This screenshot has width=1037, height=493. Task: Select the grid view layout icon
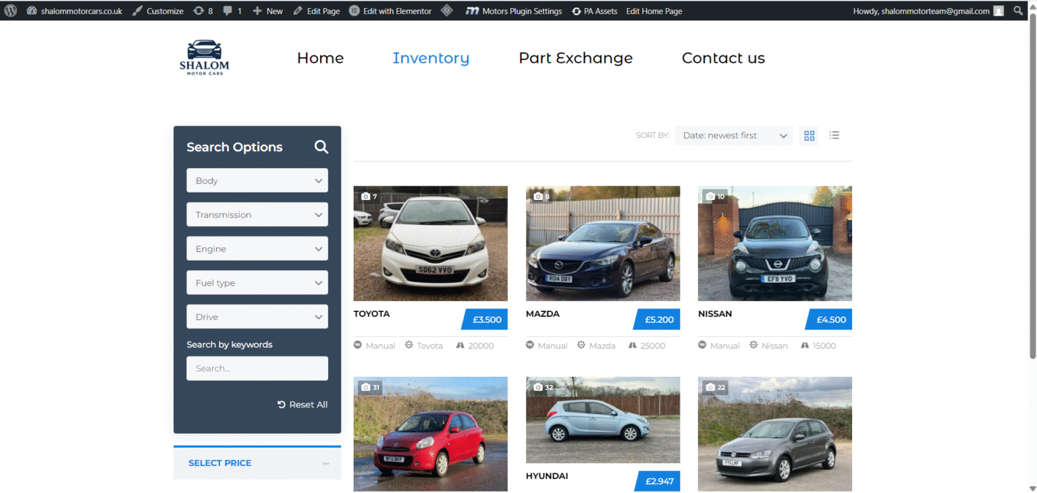[809, 135]
